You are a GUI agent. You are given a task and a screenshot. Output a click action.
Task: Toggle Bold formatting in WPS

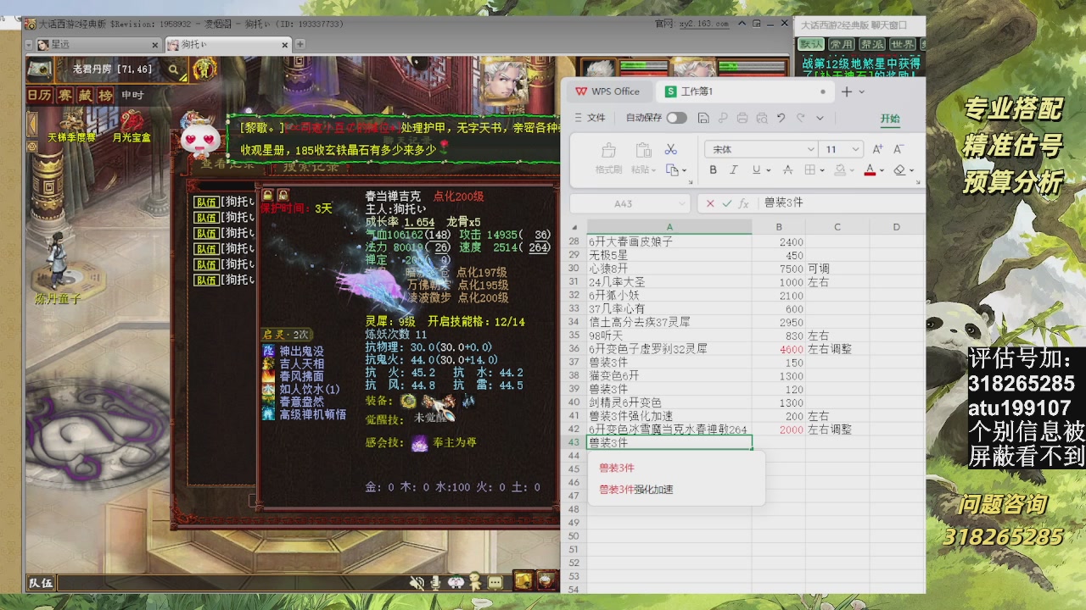pyautogui.click(x=713, y=170)
